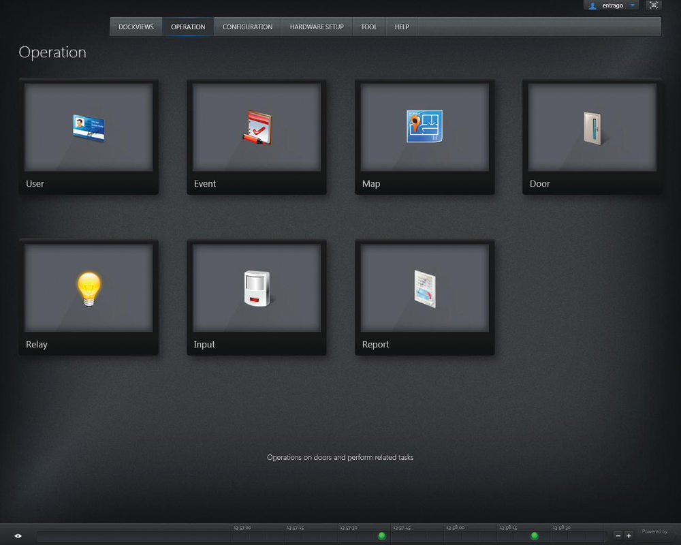Select the Operation tab
The width and height of the screenshot is (681, 545).
188,27
